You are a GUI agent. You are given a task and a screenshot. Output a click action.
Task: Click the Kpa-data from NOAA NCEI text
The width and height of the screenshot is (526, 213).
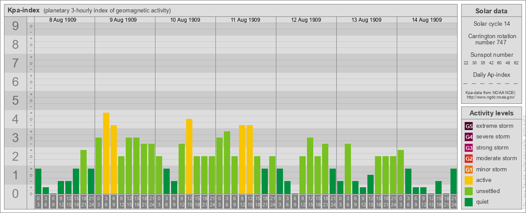pos(491,92)
